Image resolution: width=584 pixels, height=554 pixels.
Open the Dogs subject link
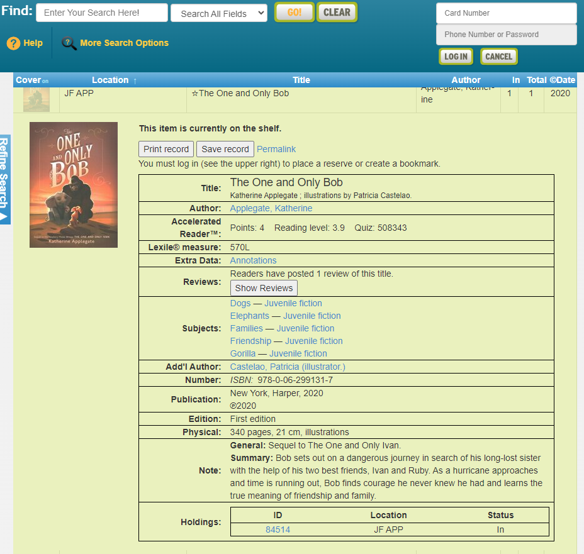click(x=240, y=303)
